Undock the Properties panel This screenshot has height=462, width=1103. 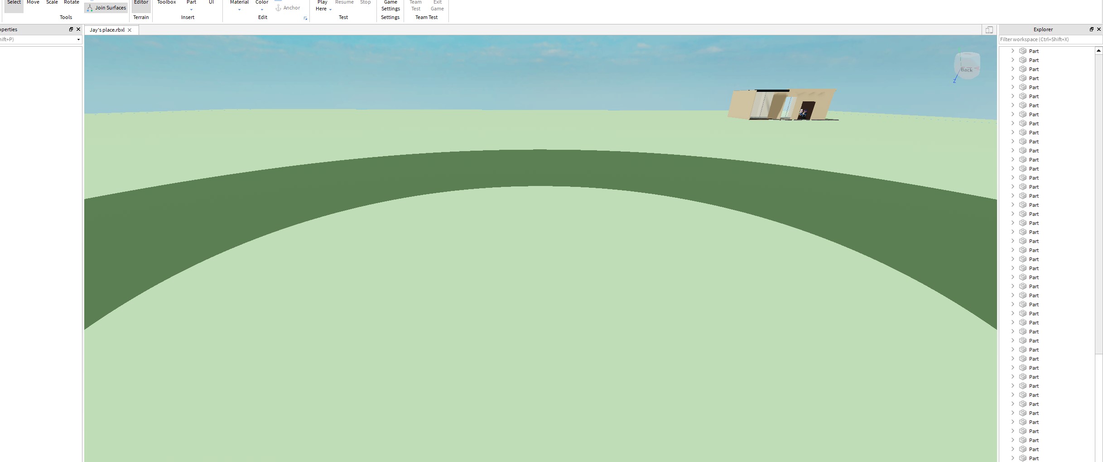(x=71, y=29)
